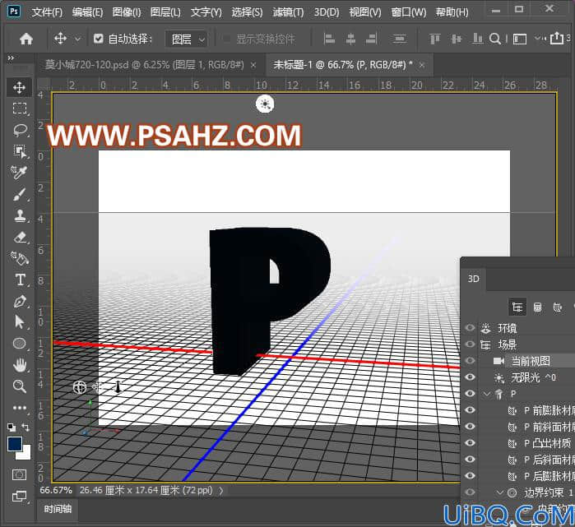The width and height of the screenshot is (575, 527).
Task: Select the Brush tool
Action: pos(19,194)
